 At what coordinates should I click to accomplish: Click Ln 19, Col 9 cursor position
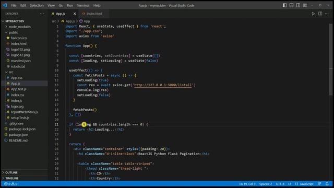247,184
